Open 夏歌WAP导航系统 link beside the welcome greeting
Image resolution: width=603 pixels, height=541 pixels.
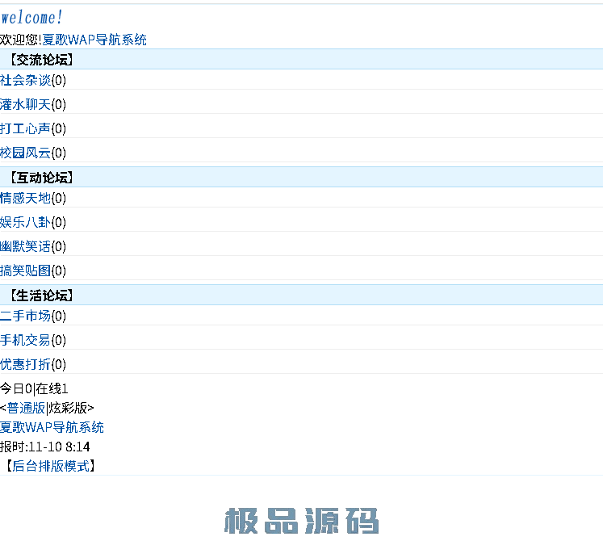pos(94,40)
